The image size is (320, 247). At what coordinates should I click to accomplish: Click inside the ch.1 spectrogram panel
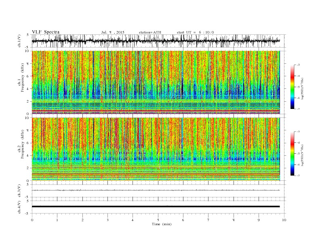point(156,82)
